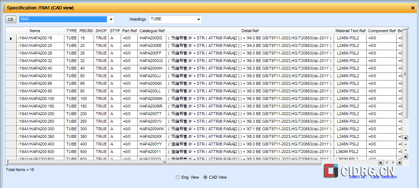Open the 19A1 specification dropdown
Screen dimensions: 419x188
point(111,19)
